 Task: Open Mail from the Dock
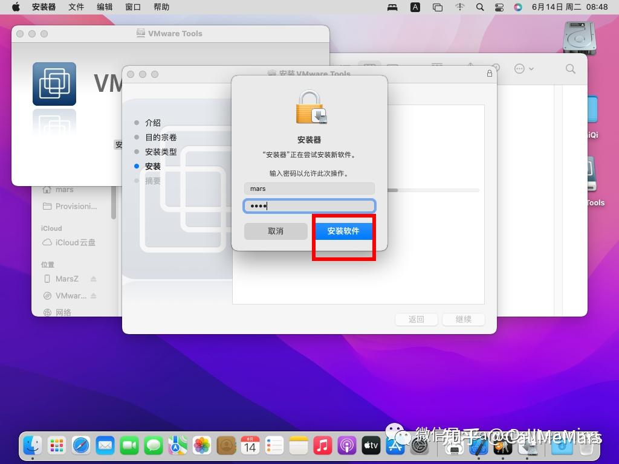105,446
